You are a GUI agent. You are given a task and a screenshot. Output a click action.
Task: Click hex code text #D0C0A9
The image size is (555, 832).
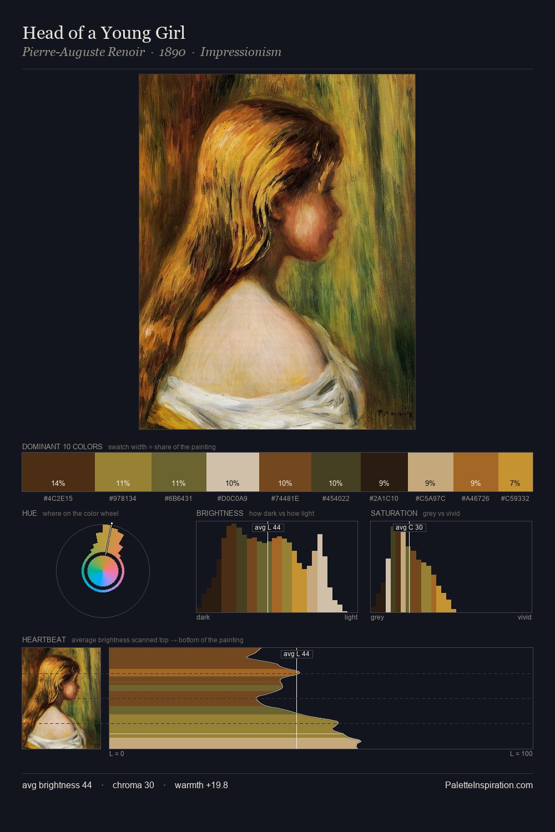point(233,499)
